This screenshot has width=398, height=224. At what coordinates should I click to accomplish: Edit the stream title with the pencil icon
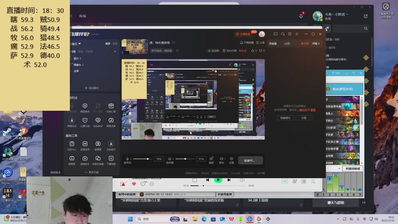pos(174,42)
